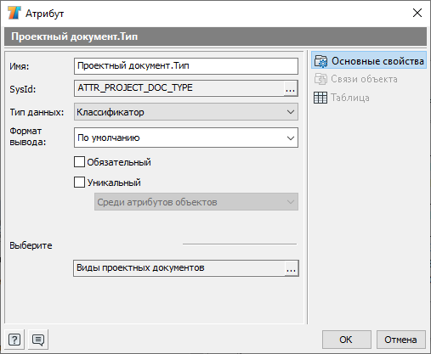Expand the Среди атрибутов объектов dropdown
The height and width of the screenshot is (354, 431).
pyautogui.click(x=196, y=202)
